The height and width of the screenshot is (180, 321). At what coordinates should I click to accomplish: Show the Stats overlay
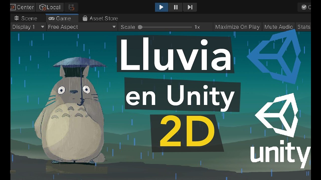pyautogui.click(x=303, y=27)
